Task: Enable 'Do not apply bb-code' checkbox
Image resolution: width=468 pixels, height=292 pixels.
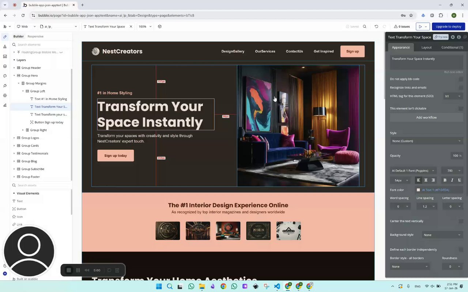Action: click(461, 79)
